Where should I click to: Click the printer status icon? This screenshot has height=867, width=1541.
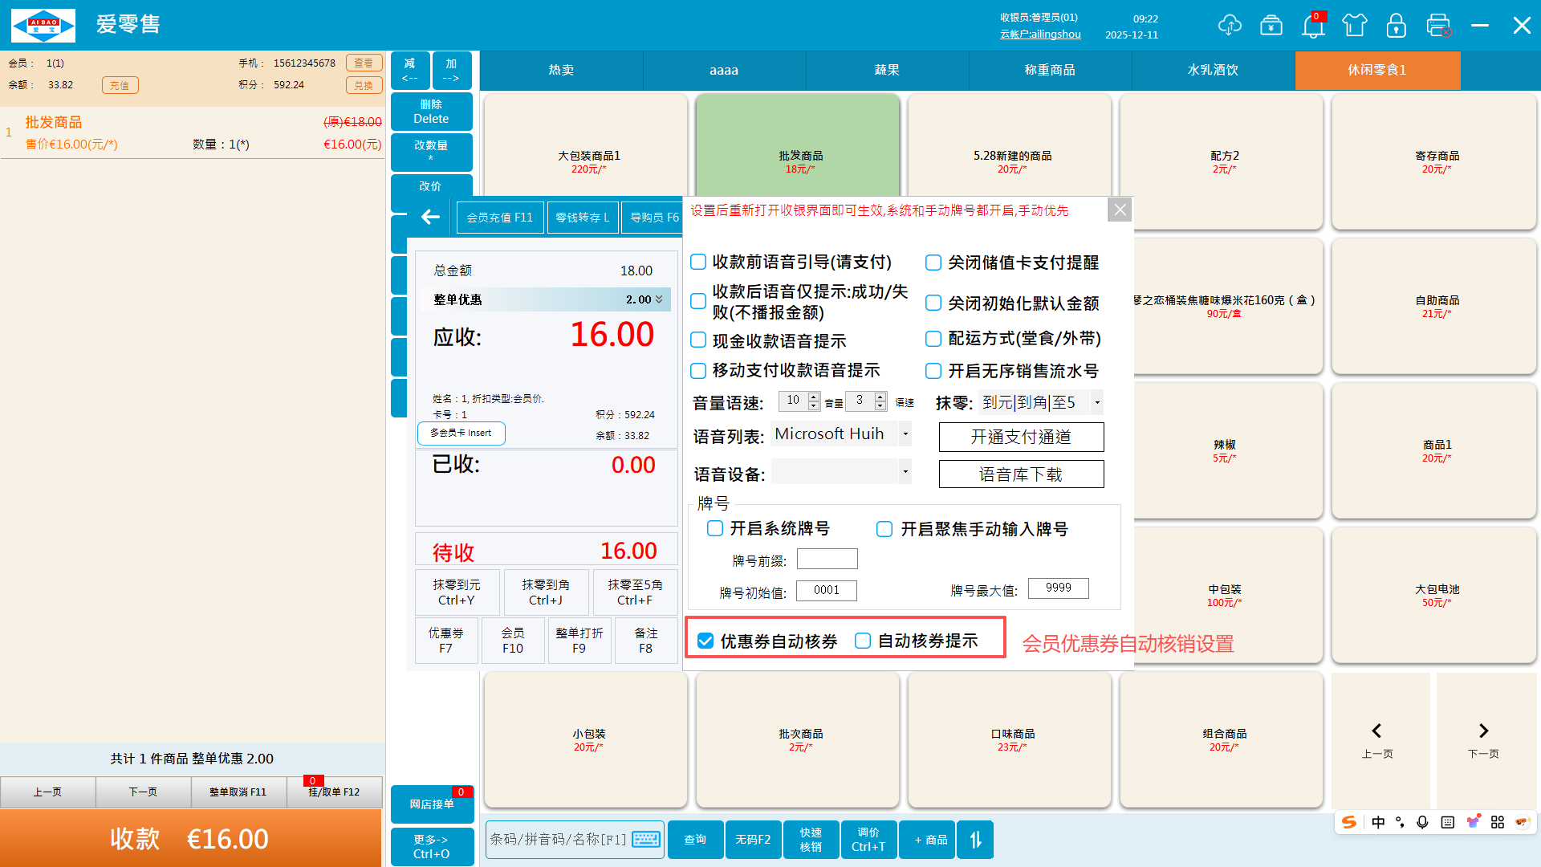[x=1438, y=26]
